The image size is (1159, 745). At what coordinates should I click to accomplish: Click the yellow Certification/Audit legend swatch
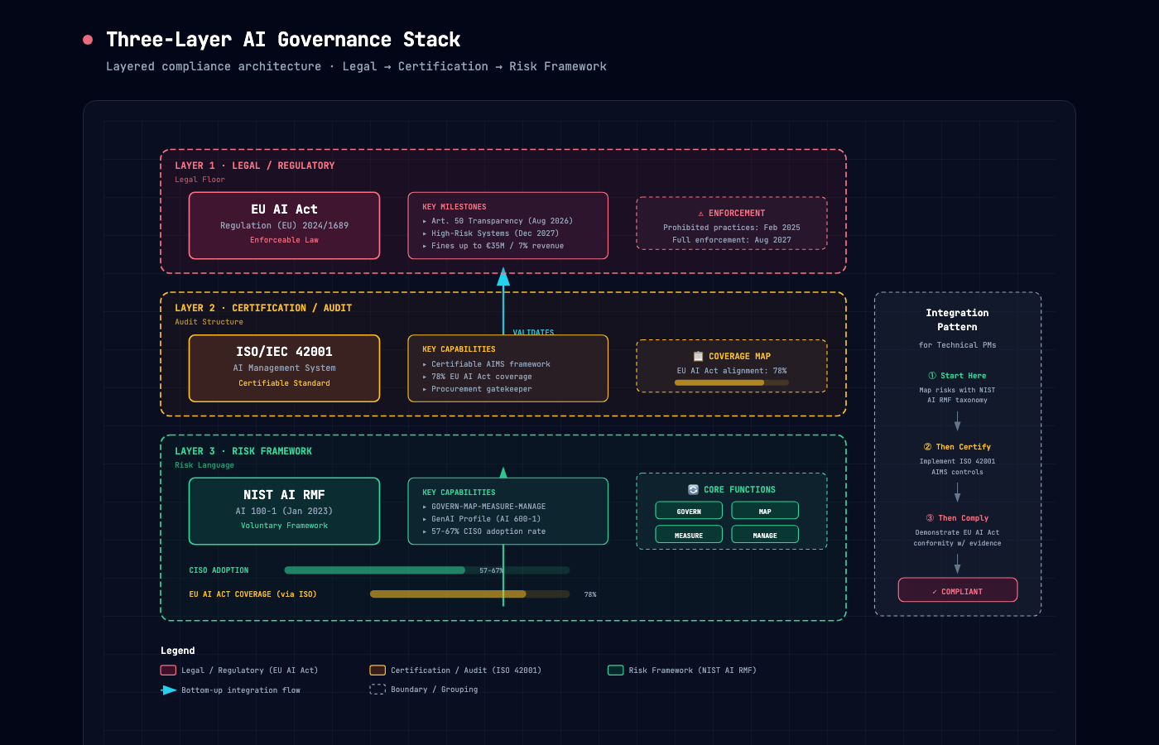378,670
